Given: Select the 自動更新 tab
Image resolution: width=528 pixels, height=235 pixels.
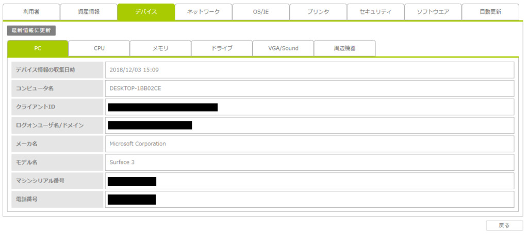Looking at the screenshot, I should pos(490,11).
